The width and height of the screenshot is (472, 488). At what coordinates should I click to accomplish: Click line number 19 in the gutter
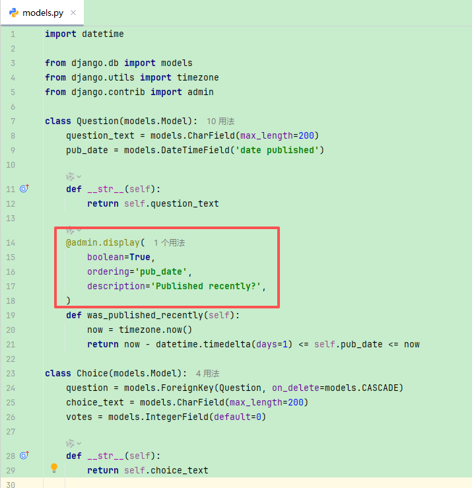pos(11,315)
